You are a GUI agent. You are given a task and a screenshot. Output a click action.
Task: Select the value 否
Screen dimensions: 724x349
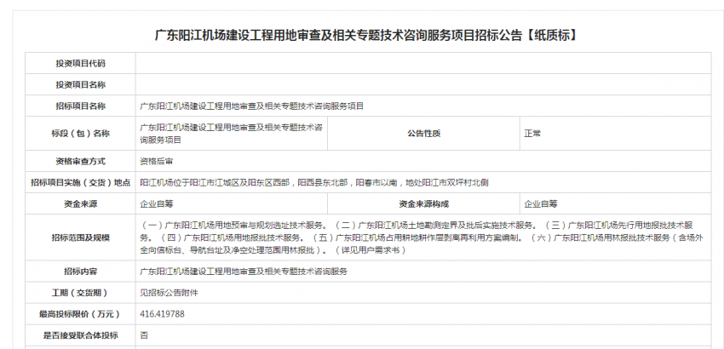pos(144,335)
